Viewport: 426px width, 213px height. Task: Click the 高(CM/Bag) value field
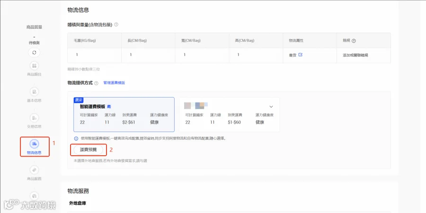(x=256, y=55)
